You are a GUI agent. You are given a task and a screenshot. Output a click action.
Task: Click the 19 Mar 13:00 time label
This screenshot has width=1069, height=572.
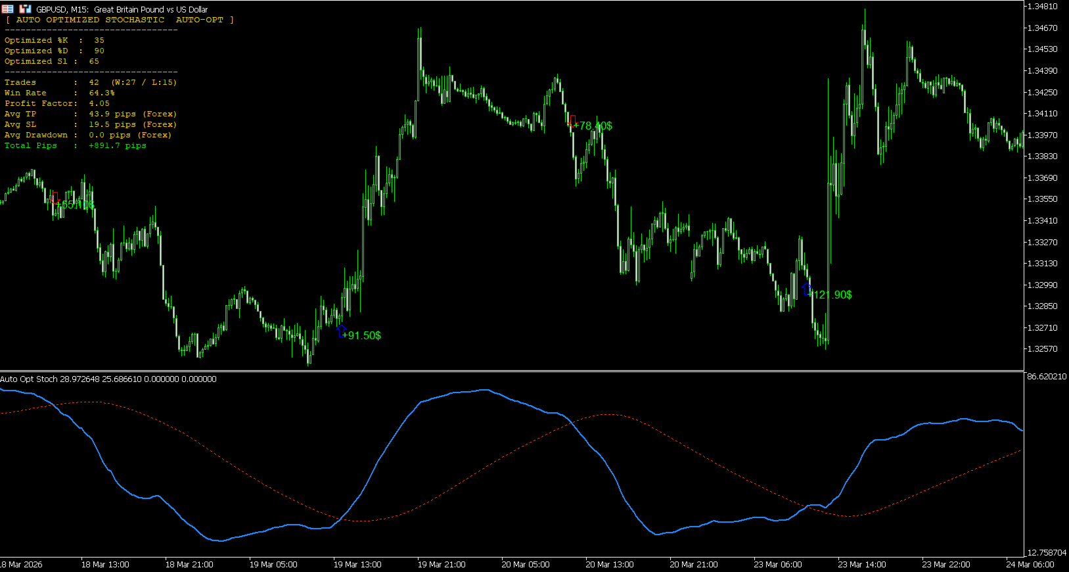click(357, 564)
